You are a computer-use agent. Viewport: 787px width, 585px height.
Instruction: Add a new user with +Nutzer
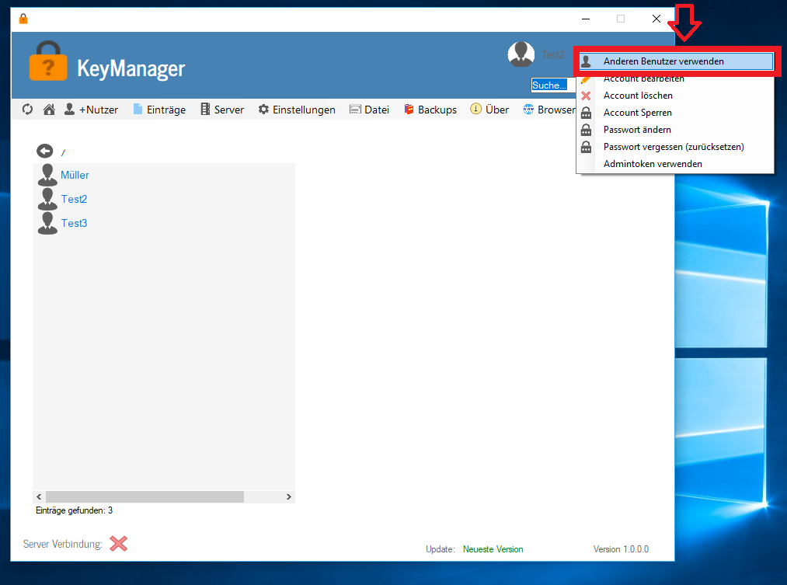click(92, 110)
